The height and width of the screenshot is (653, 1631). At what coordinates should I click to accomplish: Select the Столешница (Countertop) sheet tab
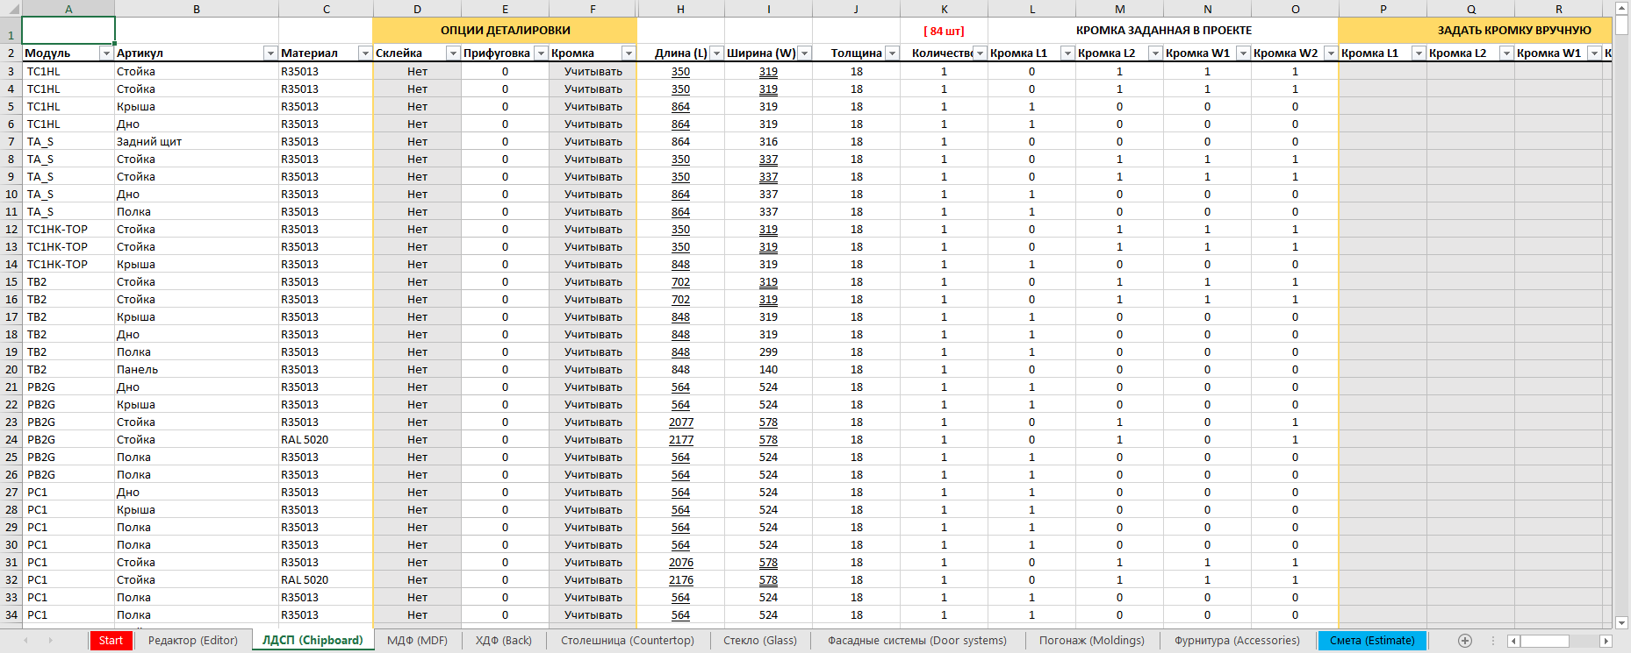point(627,641)
